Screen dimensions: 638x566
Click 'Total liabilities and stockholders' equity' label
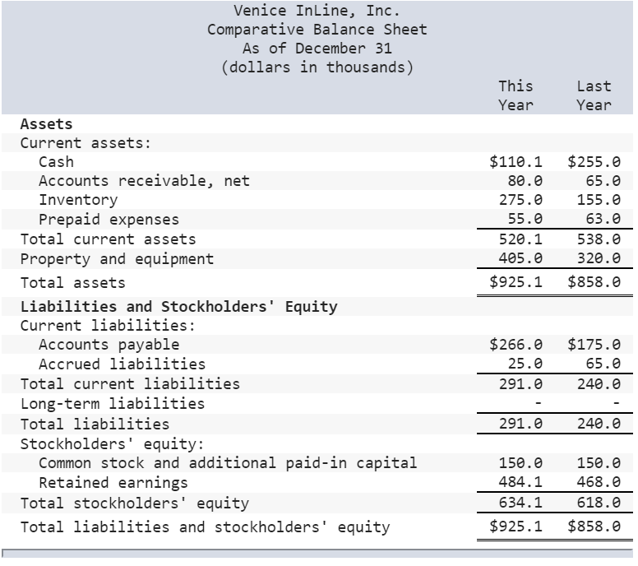(205, 527)
